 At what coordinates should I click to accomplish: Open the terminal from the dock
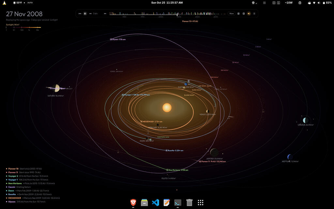click(178, 202)
